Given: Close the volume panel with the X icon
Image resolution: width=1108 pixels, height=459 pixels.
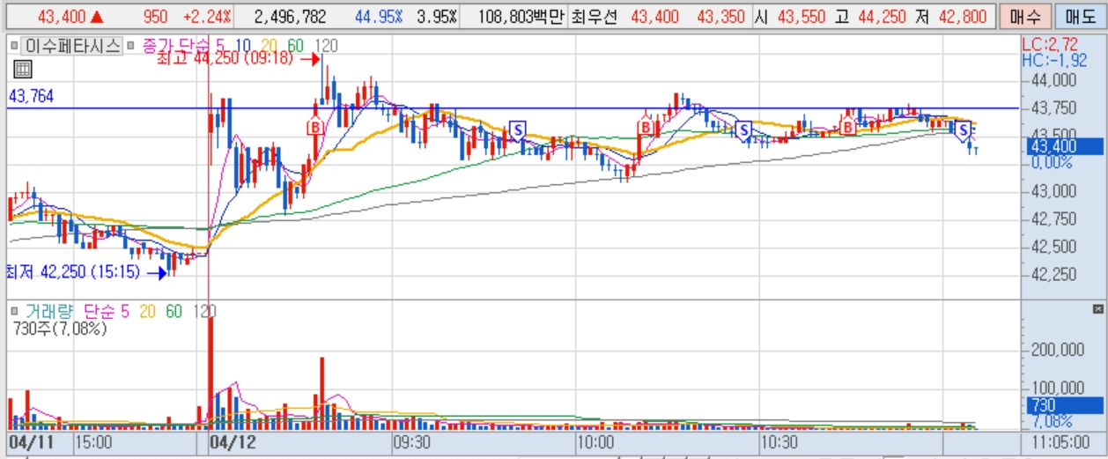Looking at the screenshot, I should [1097, 309].
